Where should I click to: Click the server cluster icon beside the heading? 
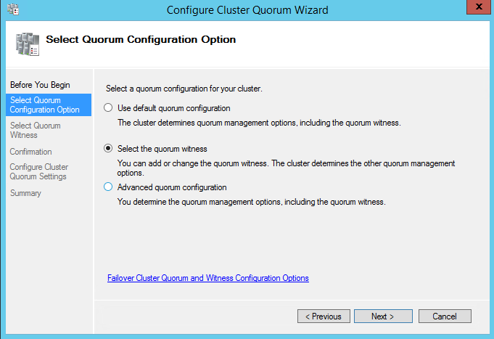28,44
